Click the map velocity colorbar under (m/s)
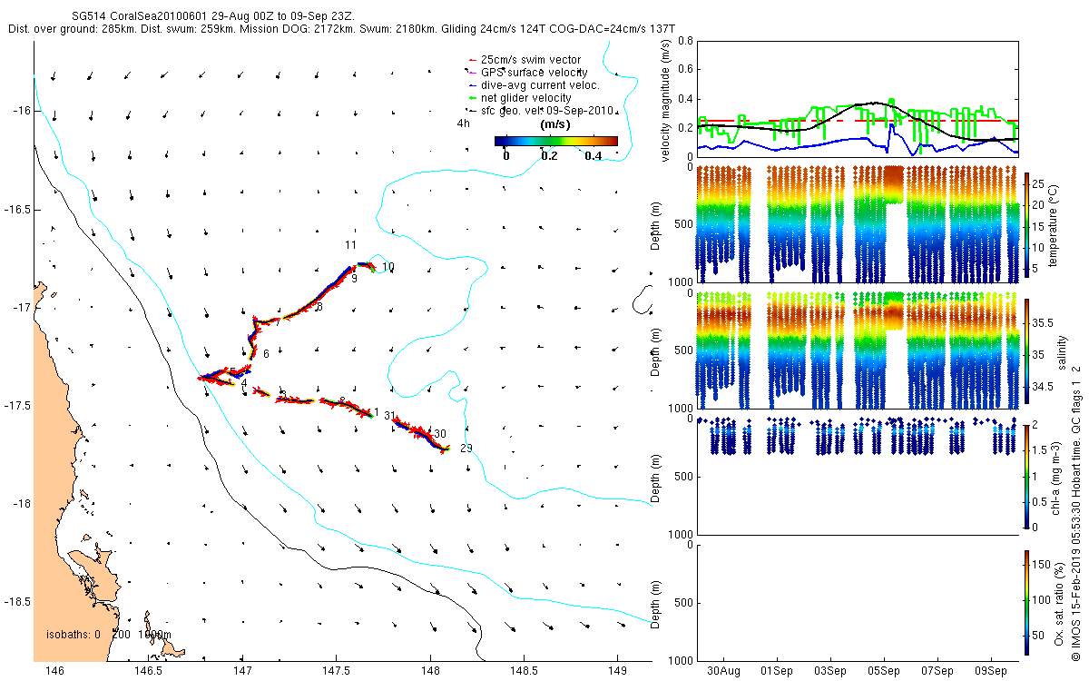 pyautogui.click(x=556, y=141)
